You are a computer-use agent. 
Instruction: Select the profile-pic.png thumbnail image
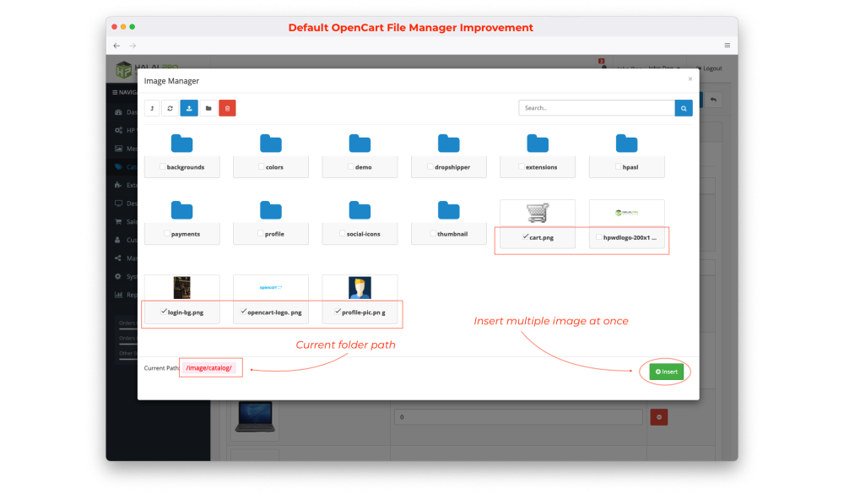click(360, 288)
